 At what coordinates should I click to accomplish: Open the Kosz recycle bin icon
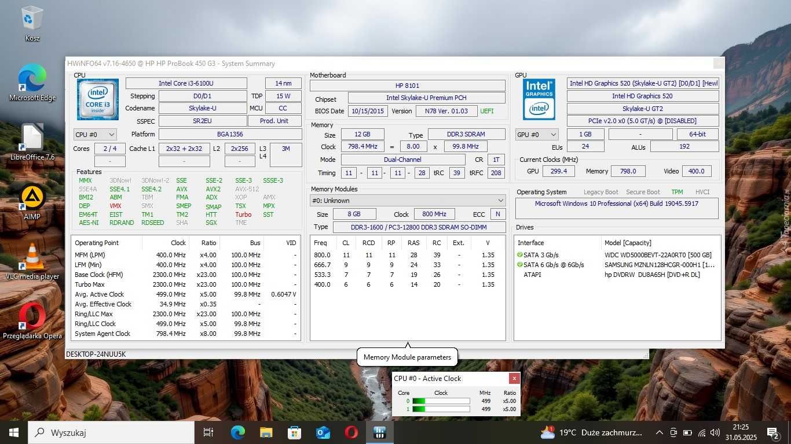(32, 23)
